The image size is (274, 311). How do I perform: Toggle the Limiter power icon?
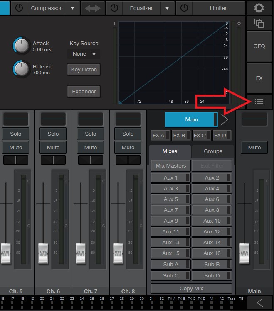pyautogui.click(x=184, y=8)
